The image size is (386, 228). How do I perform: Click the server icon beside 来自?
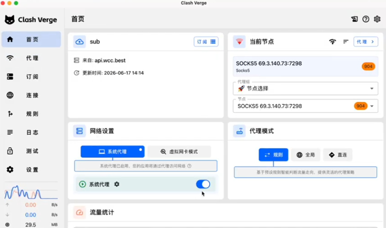coord(77,61)
